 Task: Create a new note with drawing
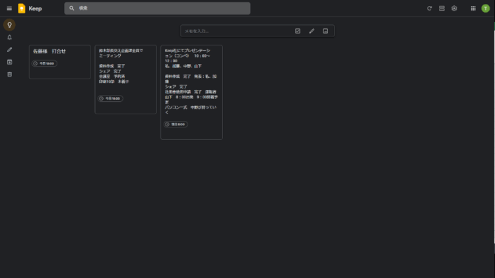pos(312,31)
